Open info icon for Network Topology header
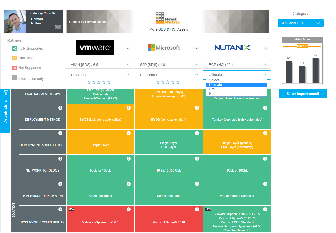Viewport: 336px width, 233px height. (60, 159)
